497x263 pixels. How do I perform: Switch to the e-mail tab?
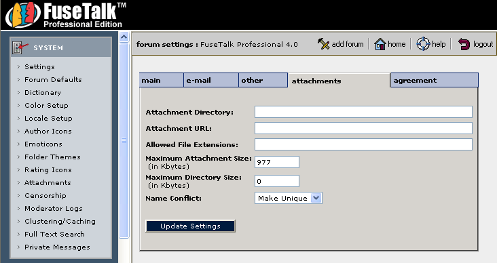click(x=211, y=80)
